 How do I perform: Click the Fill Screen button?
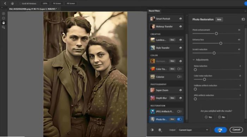(x=71, y=4)
